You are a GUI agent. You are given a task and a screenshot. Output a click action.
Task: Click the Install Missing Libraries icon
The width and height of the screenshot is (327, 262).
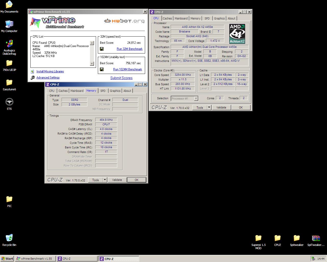(x=32, y=72)
